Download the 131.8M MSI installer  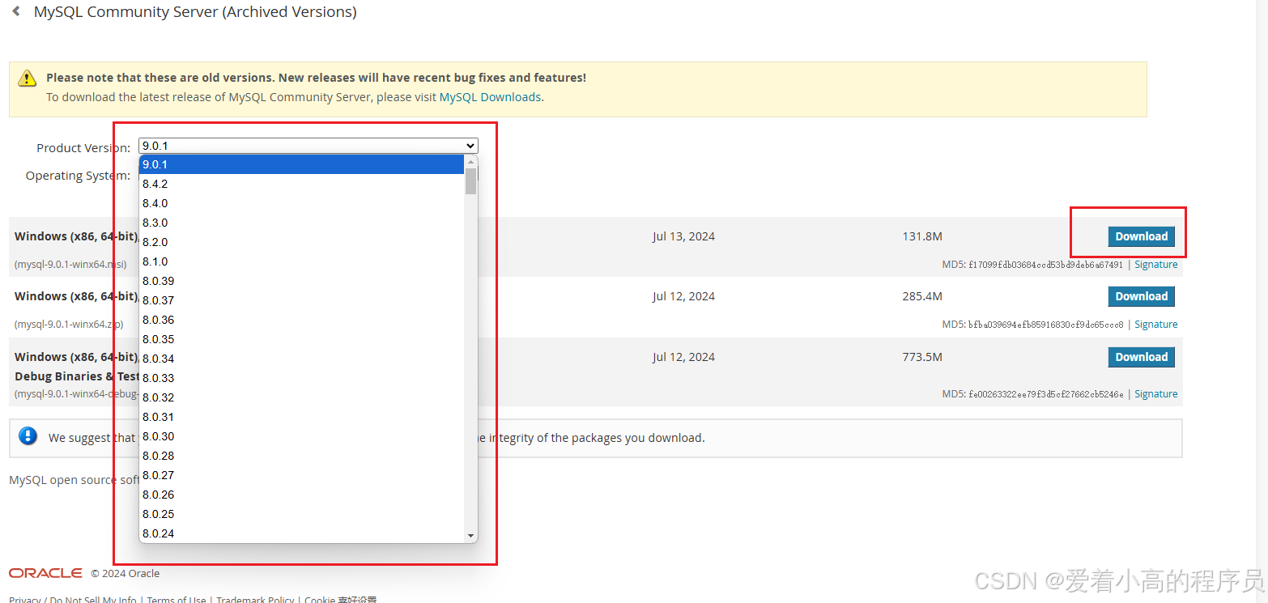coord(1141,236)
